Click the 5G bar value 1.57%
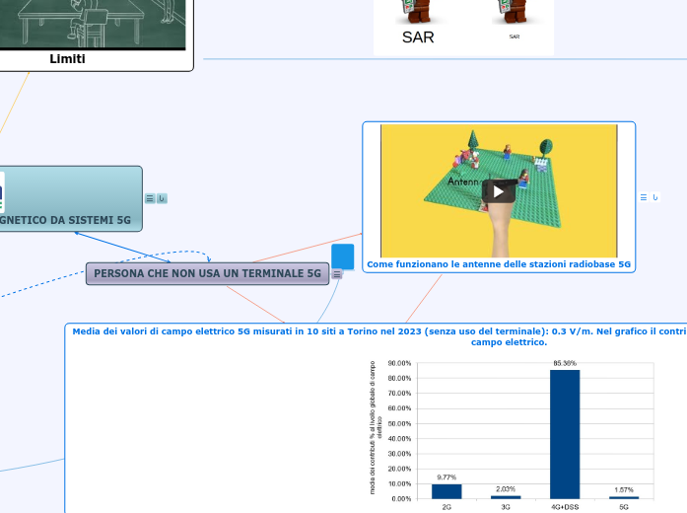The height and width of the screenshot is (513, 687). pos(624,489)
